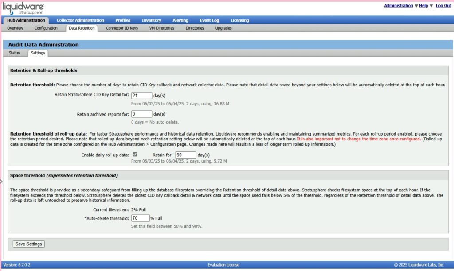This screenshot has height=271, width=454.
Task: Click the Space threshold section header
Action: 64,175
